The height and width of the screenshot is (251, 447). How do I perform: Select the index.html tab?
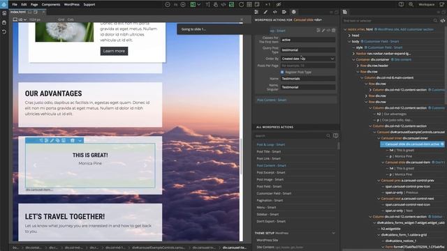[x=18, y=12]
